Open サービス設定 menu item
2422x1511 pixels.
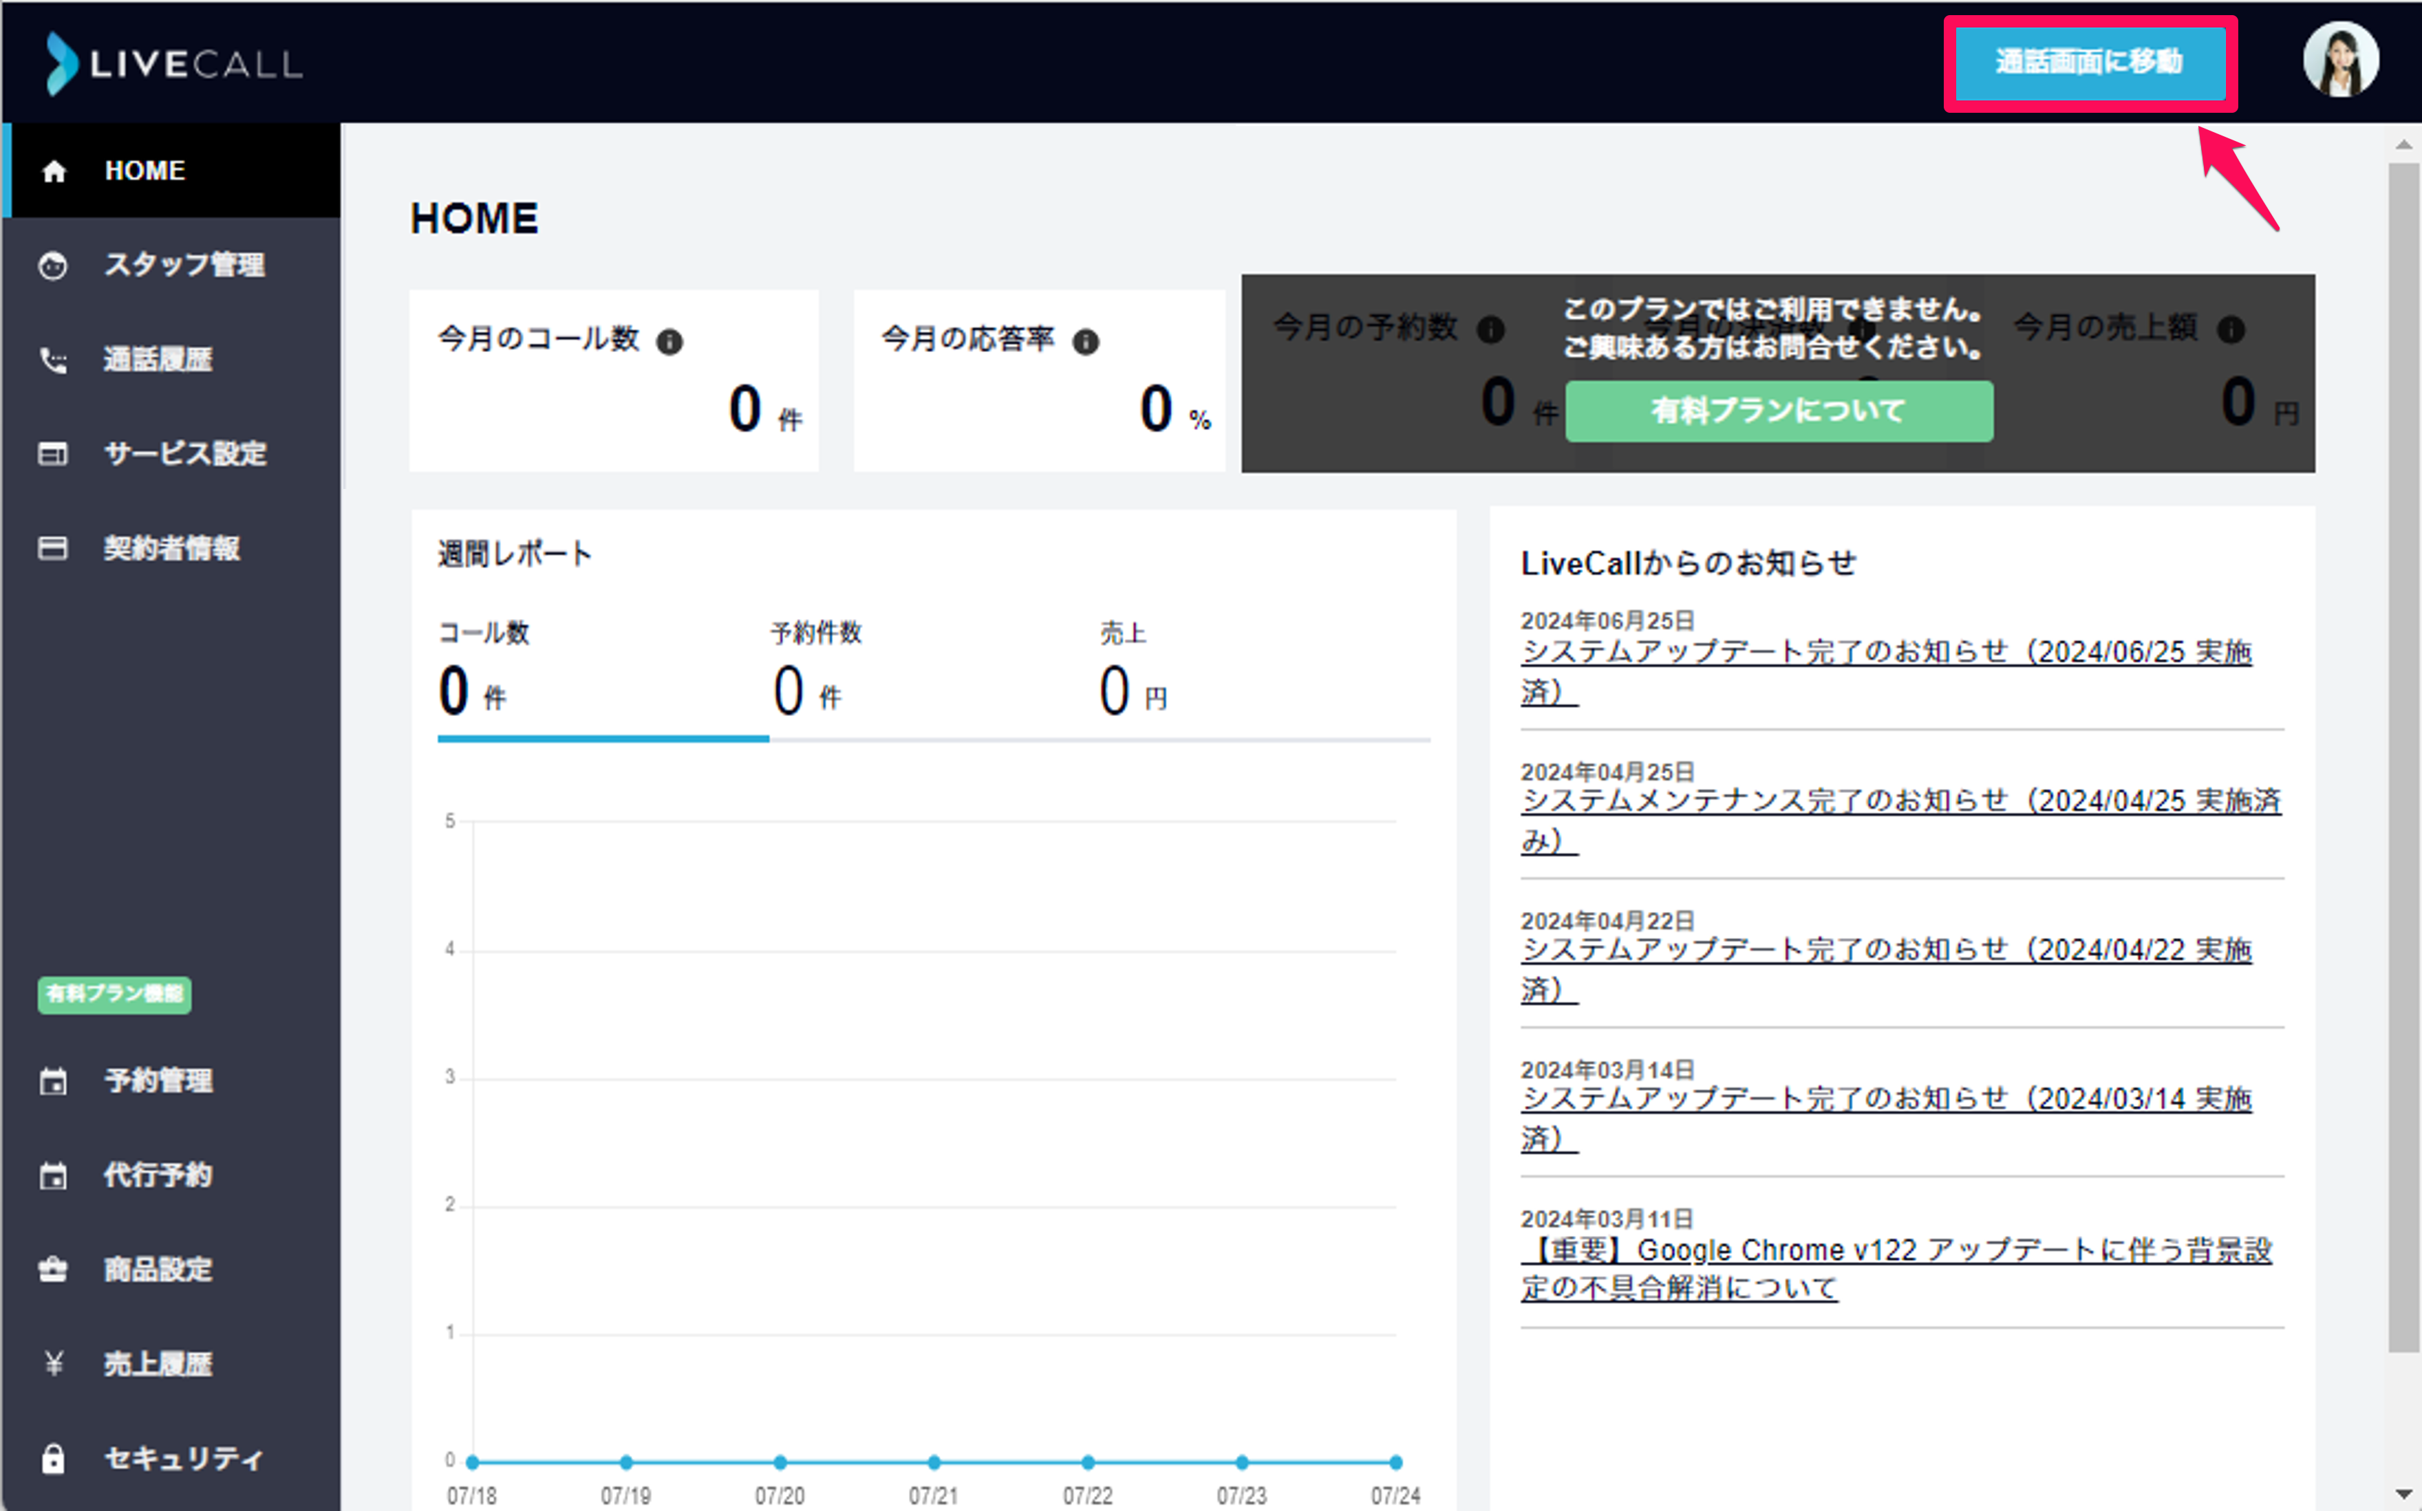[x=171, y=454]
